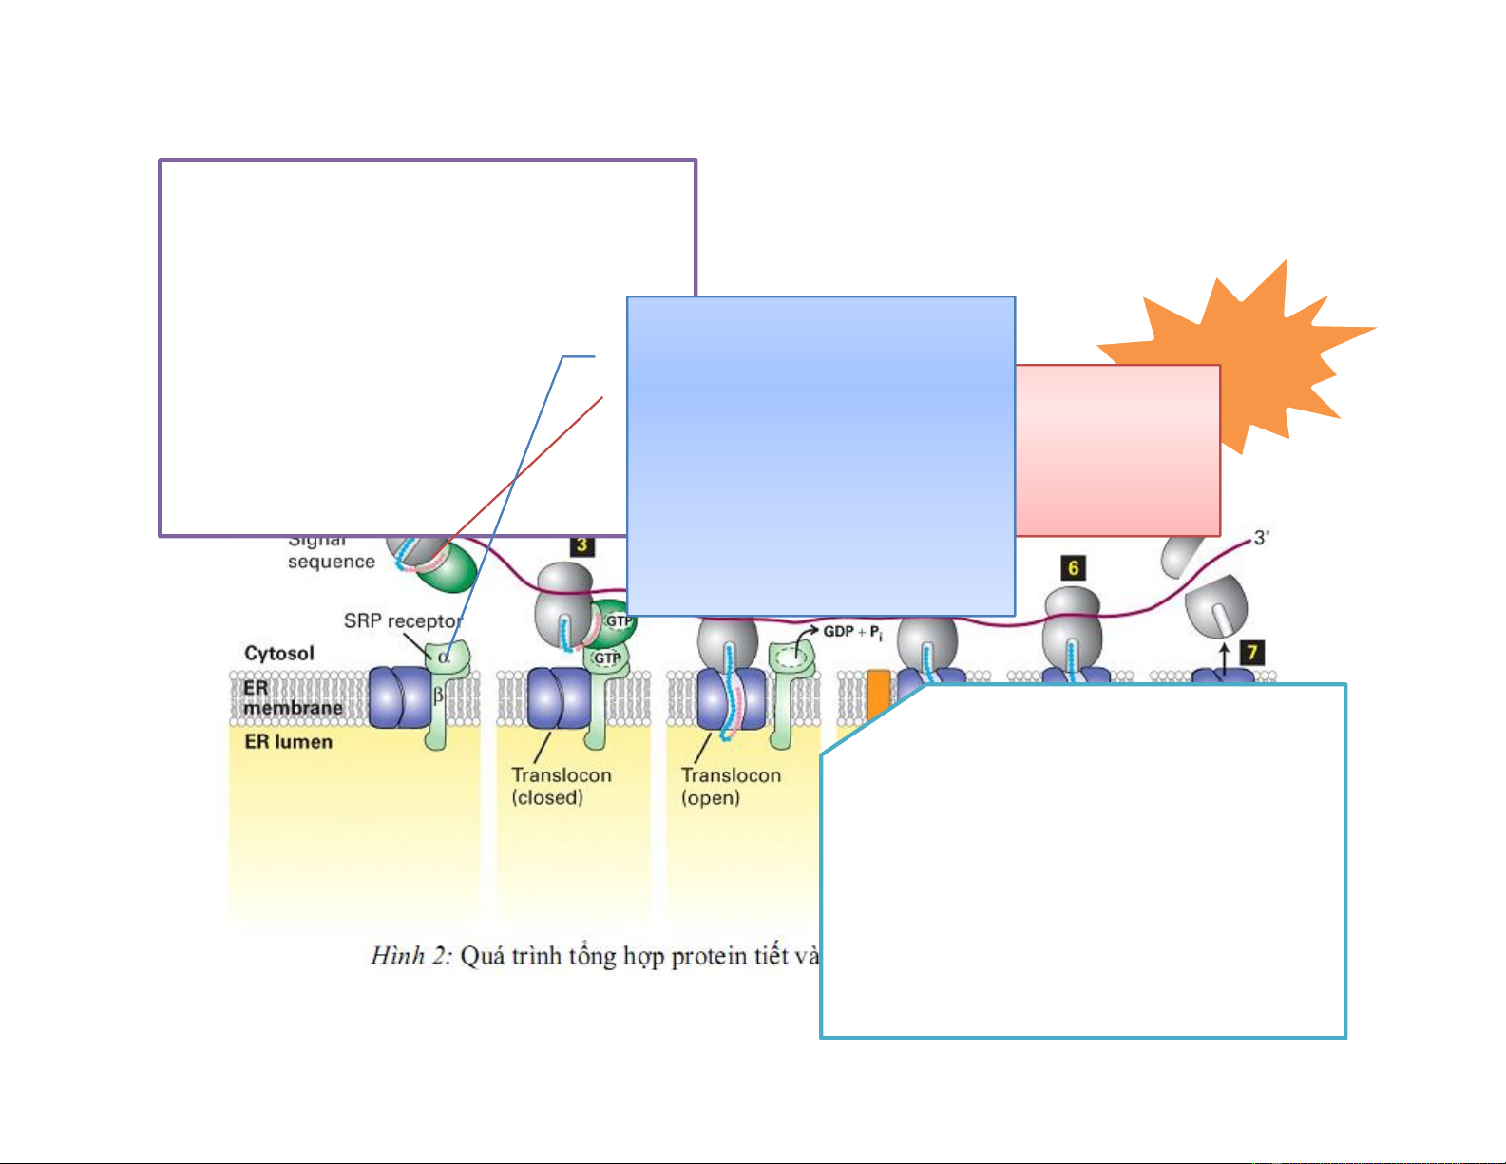Click the 'Translocon (closed)' label

[x=561, y=786]
